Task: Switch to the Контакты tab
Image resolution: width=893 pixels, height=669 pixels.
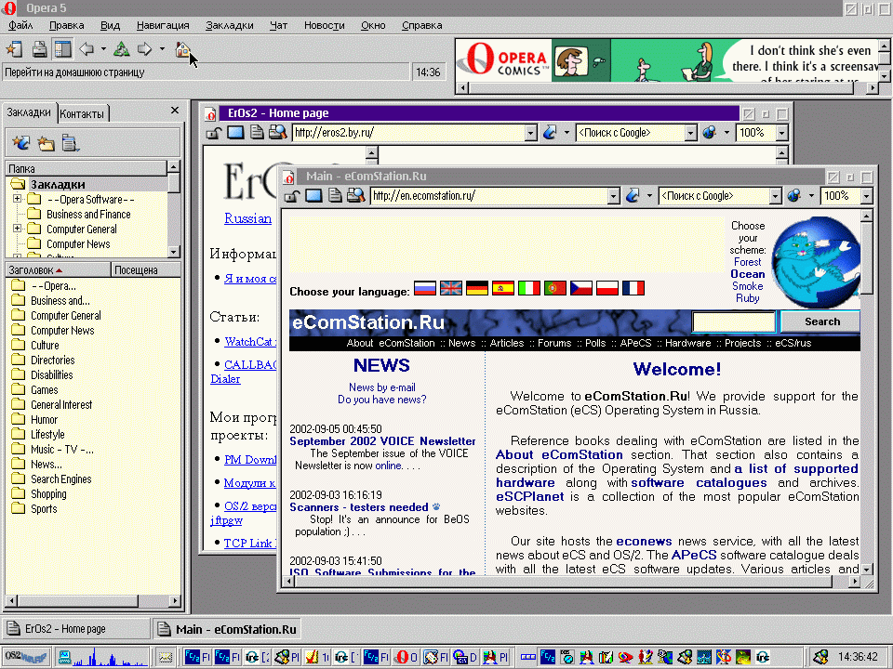Action: coord(83,113)
